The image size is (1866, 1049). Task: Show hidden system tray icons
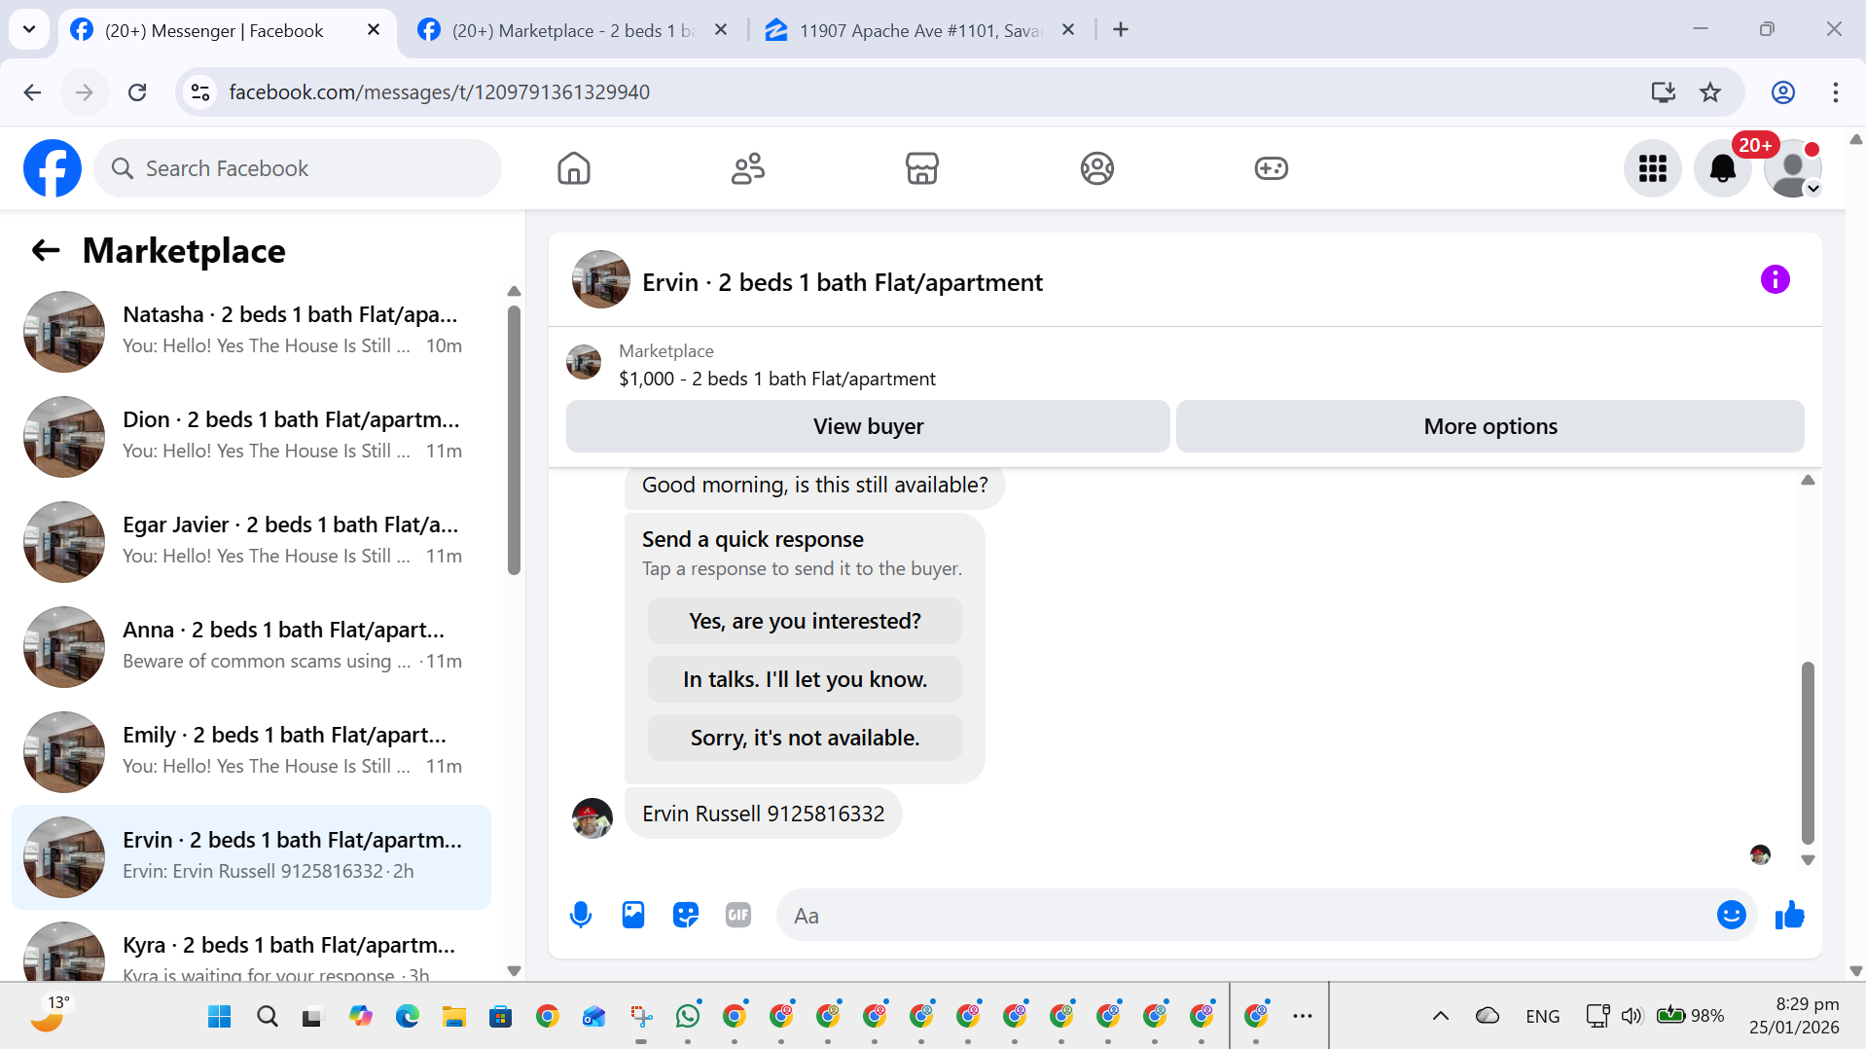pos(1440,1016)
